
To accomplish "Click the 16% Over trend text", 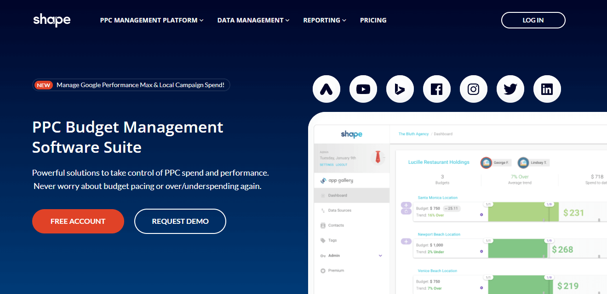I will pyautogui.click(x=436, y=215).
